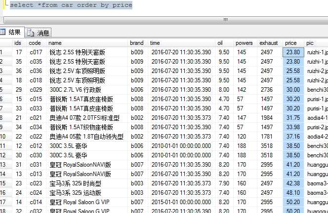The width and height of the screenshot is (328, 213).
Task: Click code cell c030
Action: point(36,155)
